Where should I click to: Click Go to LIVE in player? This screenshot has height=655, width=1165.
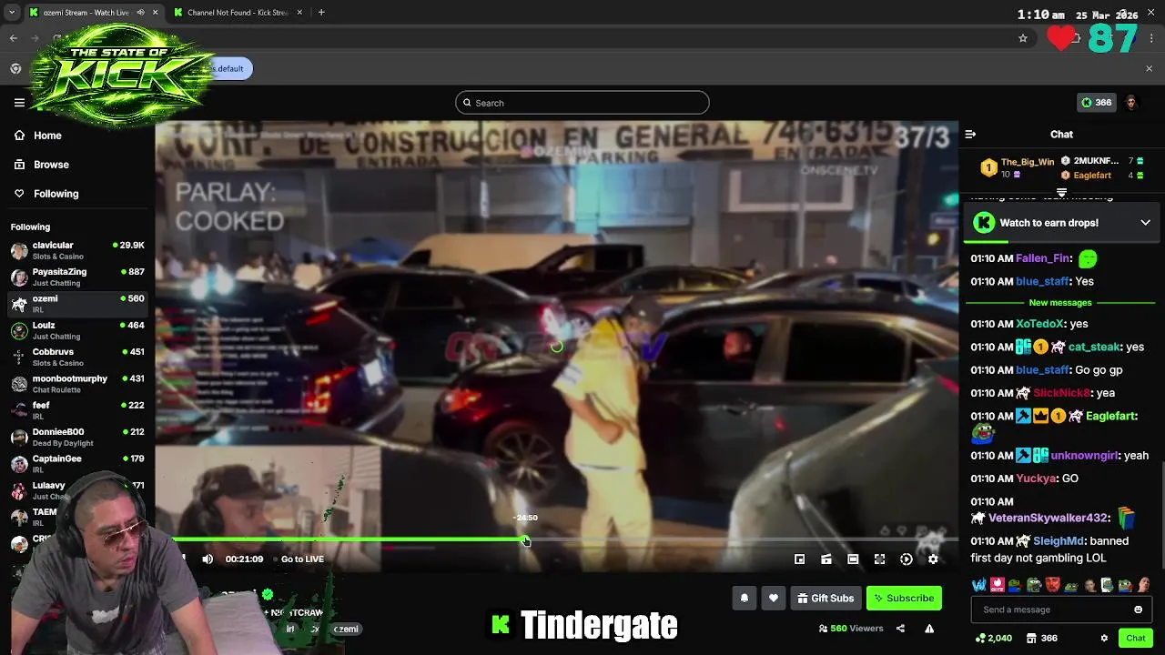pos(302,559)
